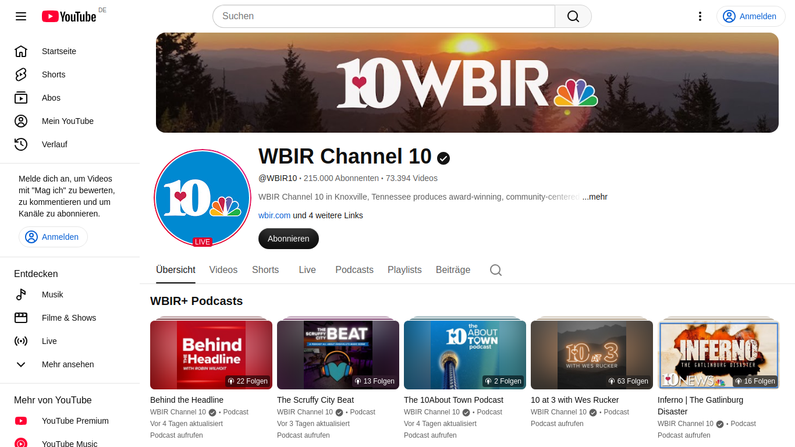Click the LIVE badge under avatar
Viewport: 795px width, 447px height.
click(x=203, y=242)
